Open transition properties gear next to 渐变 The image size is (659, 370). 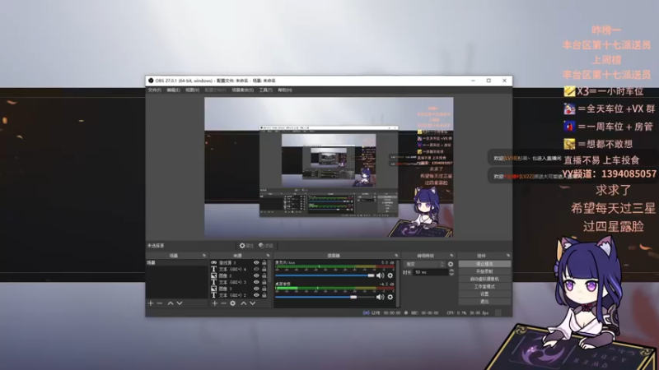(451, 264)
